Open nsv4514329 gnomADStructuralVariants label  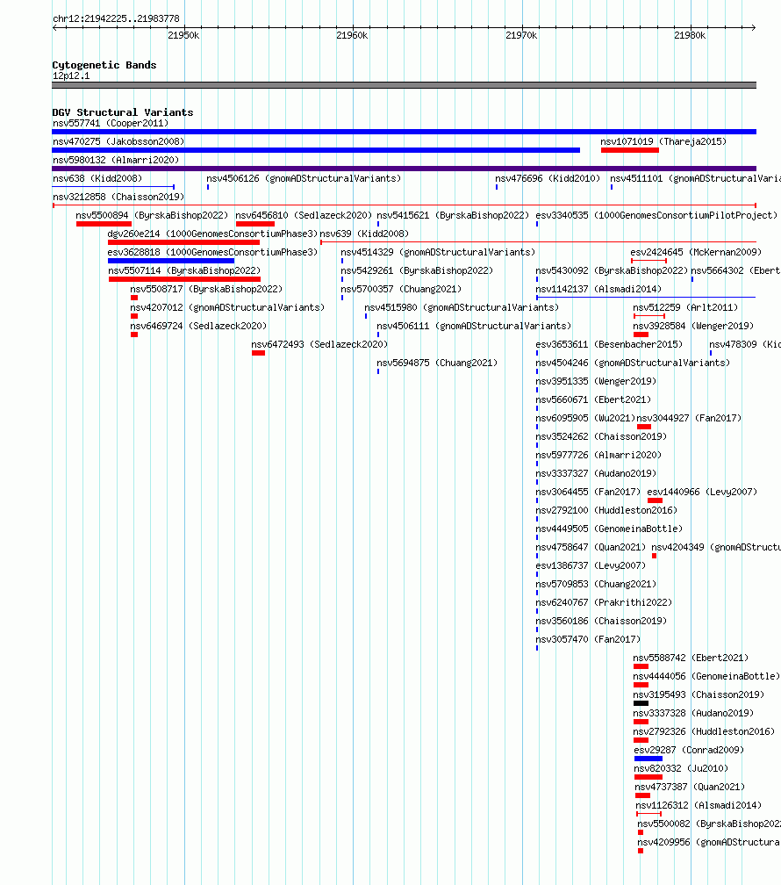438,252
